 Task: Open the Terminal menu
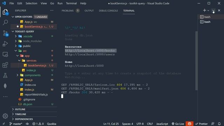click(71, 3)
